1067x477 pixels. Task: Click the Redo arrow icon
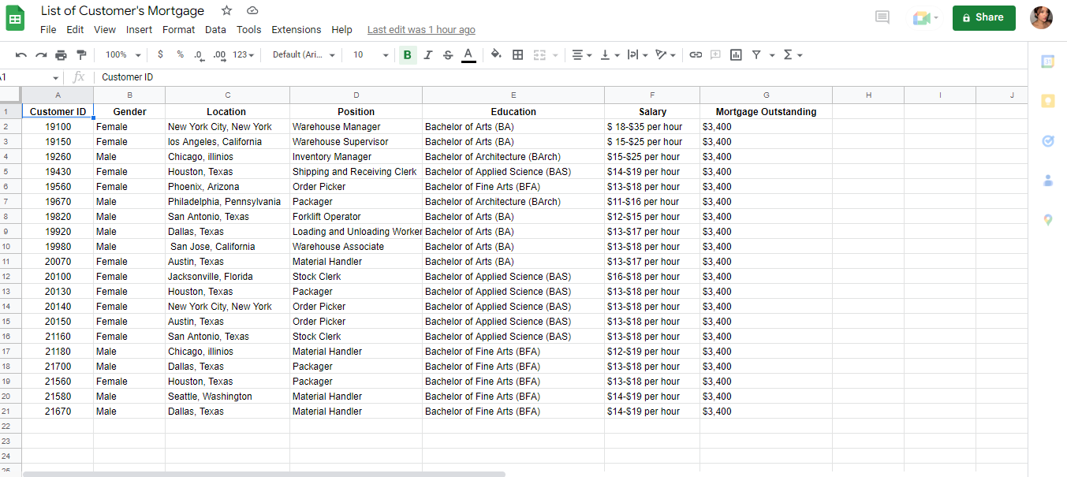click(41, 55)
